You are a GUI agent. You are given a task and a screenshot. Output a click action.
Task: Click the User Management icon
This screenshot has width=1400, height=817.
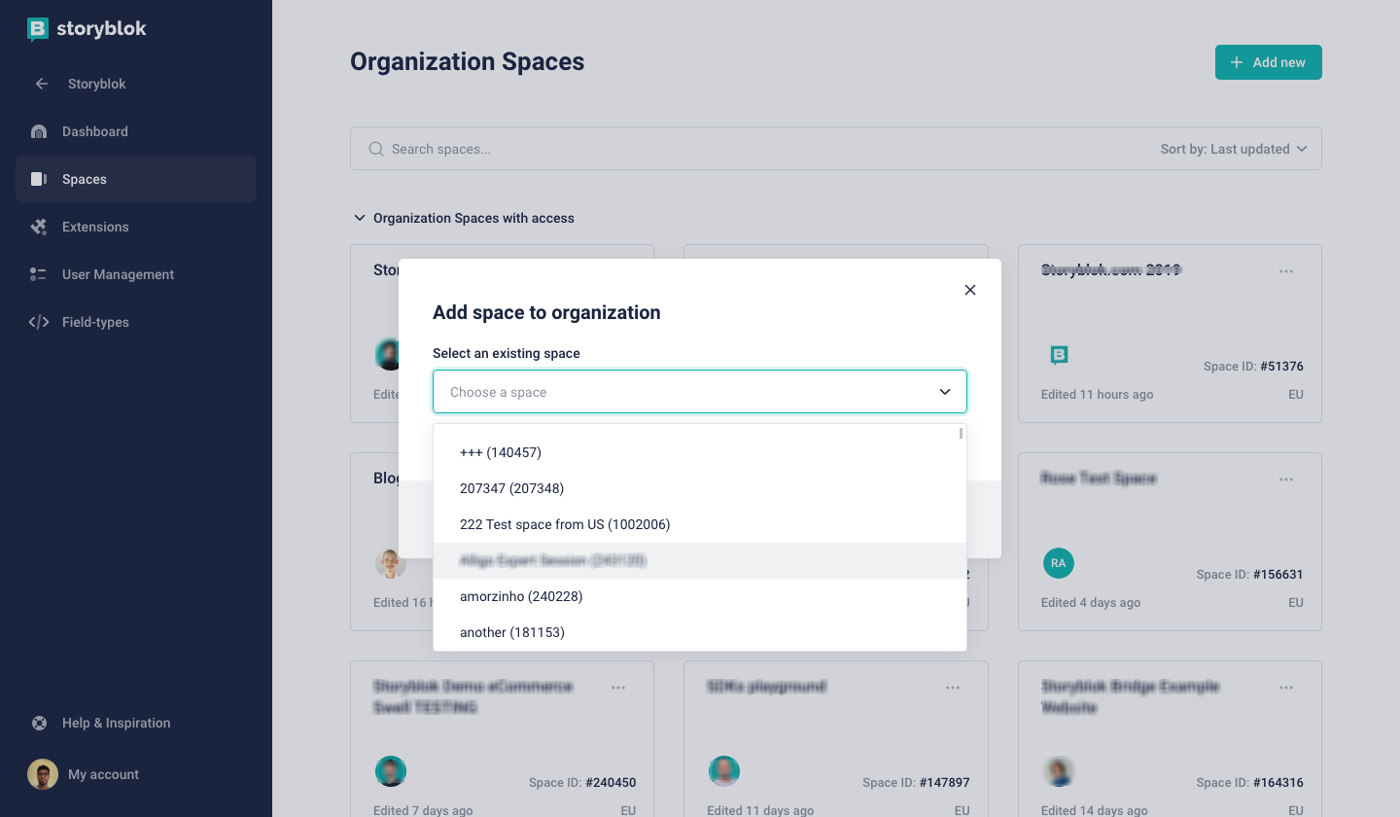click(39, 274)
